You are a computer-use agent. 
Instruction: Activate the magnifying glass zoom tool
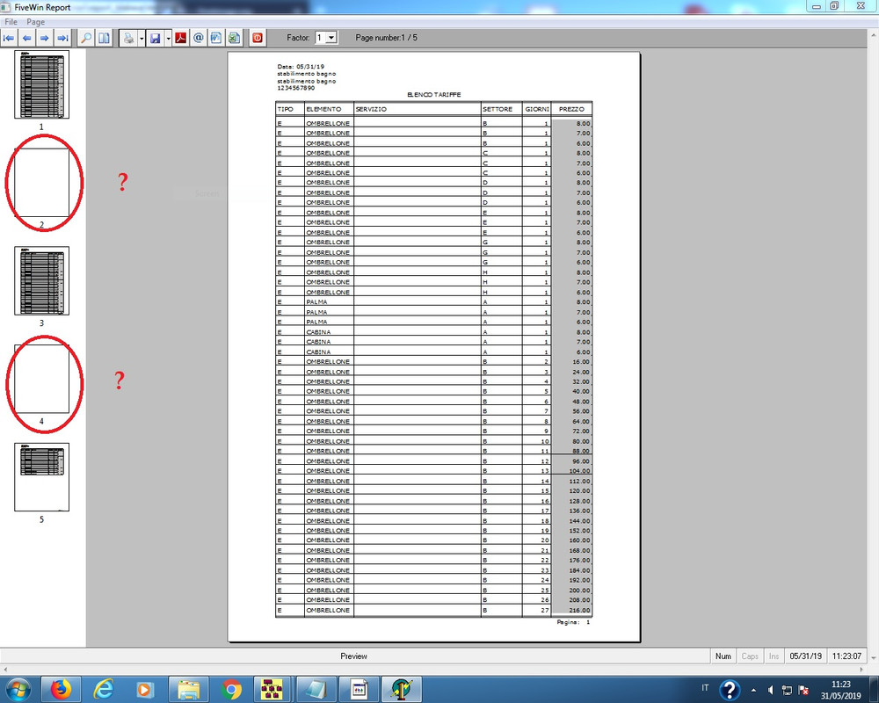click(86, 38)
